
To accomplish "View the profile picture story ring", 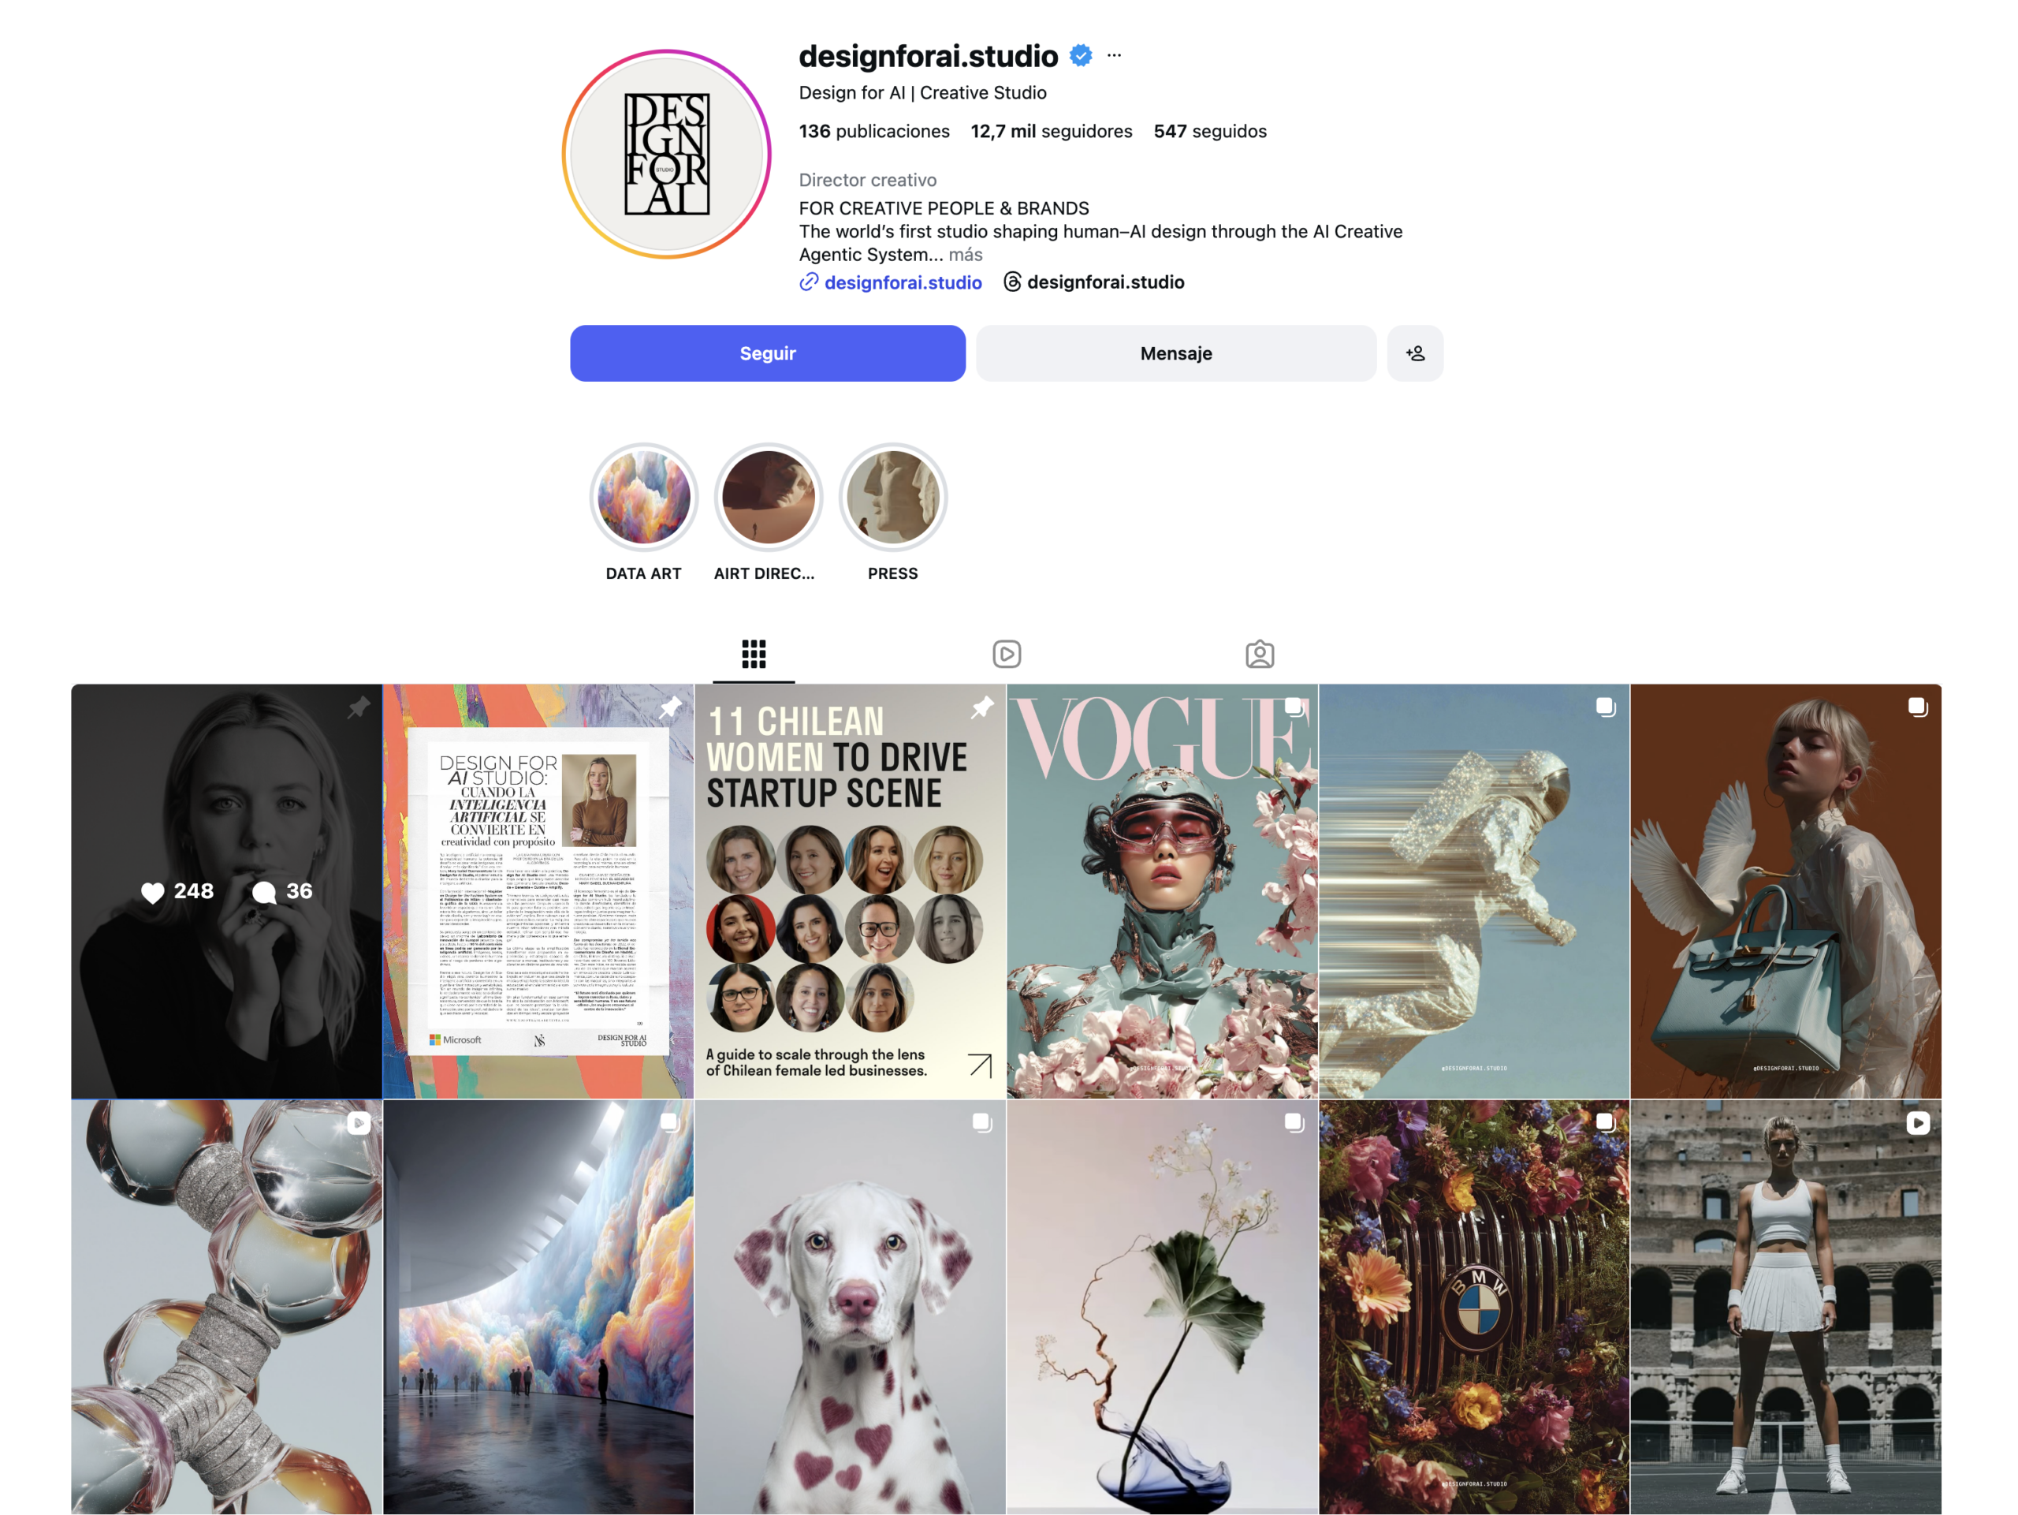I will pyautogui.click(x=667, y=155).
